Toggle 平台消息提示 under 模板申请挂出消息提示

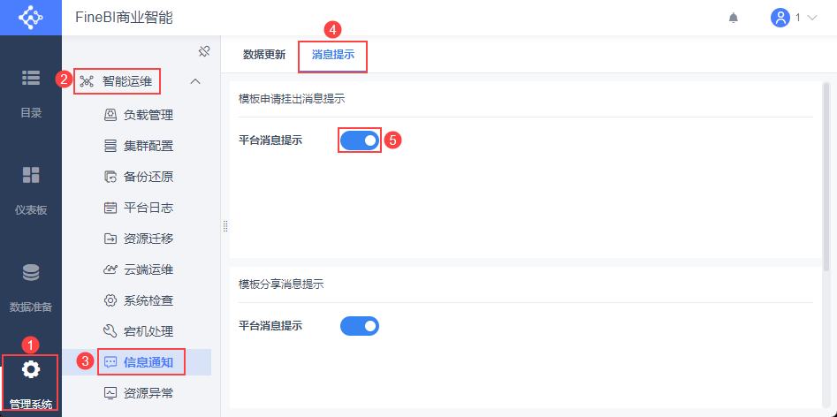[x=359, y=140]
